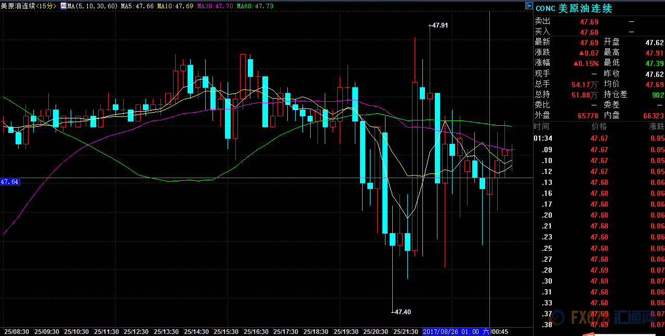This screenshot has width=665, height=336.
Task: Click the 涨跌 column header in tick list
Action: point(656,127)
